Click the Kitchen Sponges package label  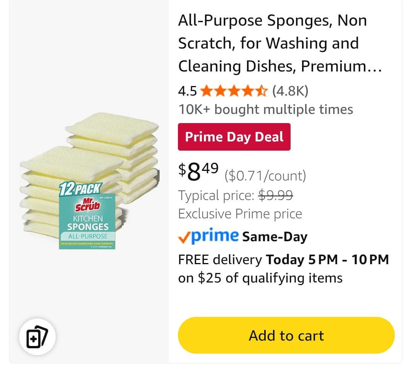point(88,222)
